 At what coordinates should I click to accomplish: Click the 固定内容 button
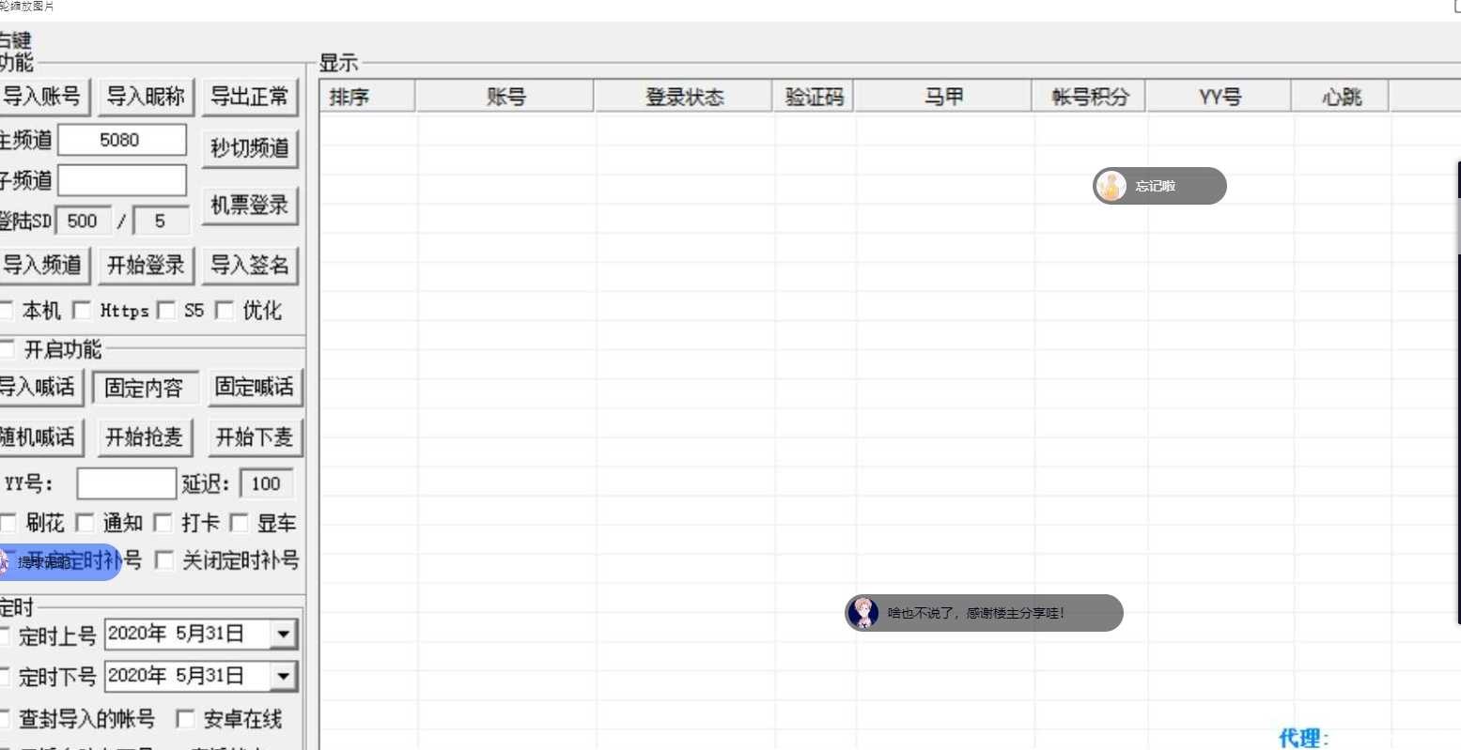pyautogui.click(x=145, y=388)
